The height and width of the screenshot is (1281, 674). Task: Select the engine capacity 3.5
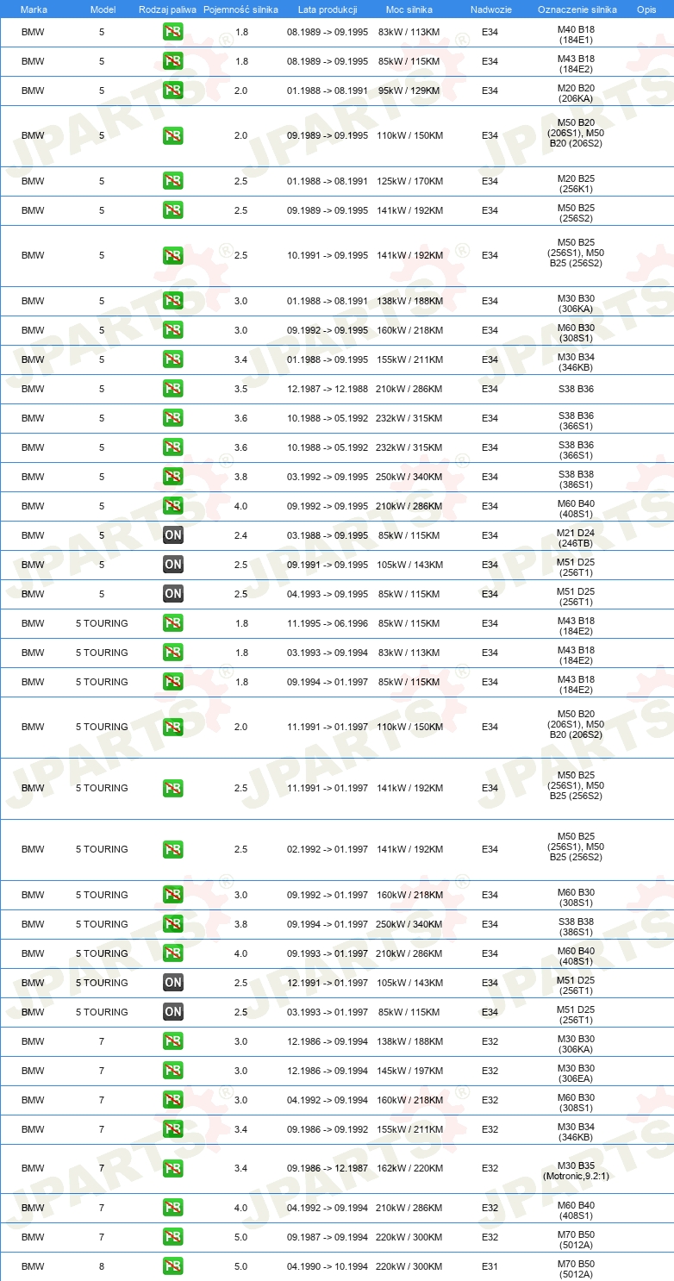pyautogui.click(x=241, y=389)
